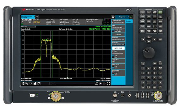Open the gear settings icon above the menu panel
Viewport: 180px width, 110px height.
[x=113, y=17]
